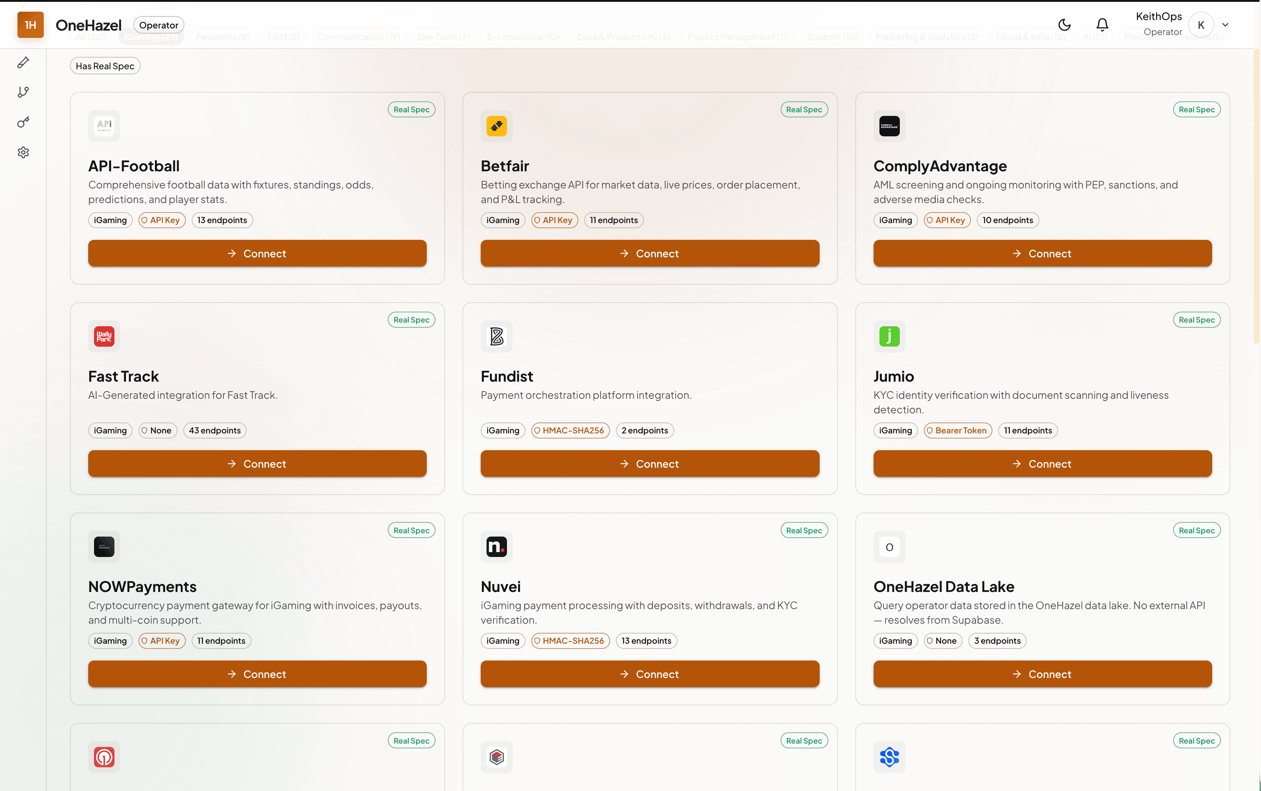
Task: Click the OneHazel Data Lake O icon
Action: (x=889, y=547)
